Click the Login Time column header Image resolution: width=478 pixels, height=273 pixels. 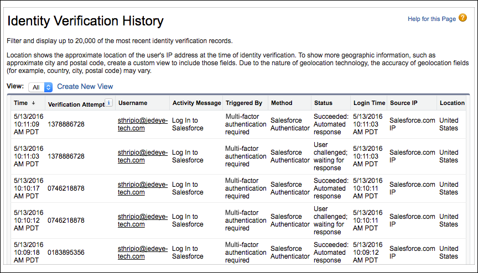click(x=369, y=103)
